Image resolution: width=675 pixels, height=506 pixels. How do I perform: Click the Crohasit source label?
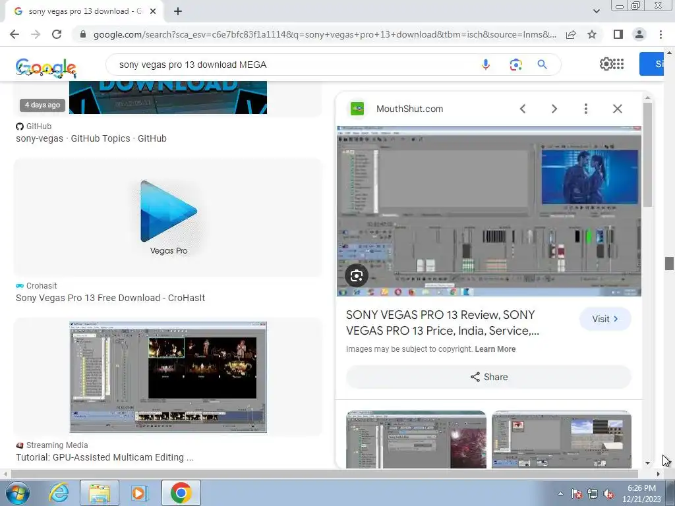tap(36, 286)
